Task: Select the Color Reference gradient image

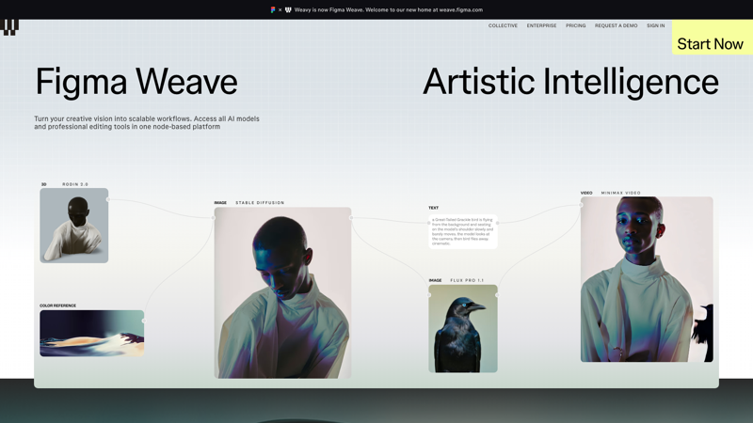Action: [x=91, y=334]
